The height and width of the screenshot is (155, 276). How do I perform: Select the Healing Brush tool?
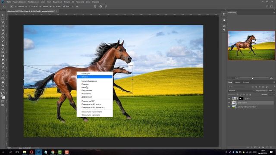pyautogui.click(x=3, y=37)
